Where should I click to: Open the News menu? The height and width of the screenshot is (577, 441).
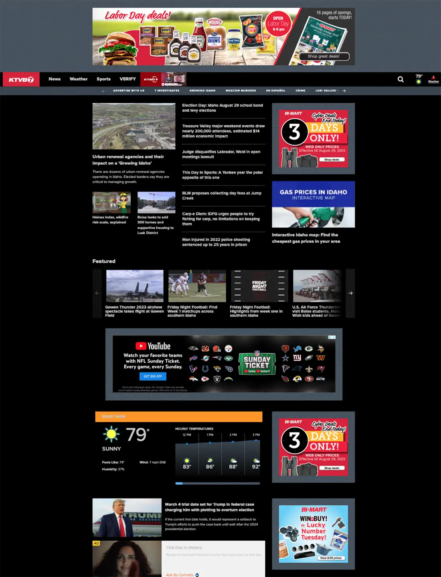point(55,79)
